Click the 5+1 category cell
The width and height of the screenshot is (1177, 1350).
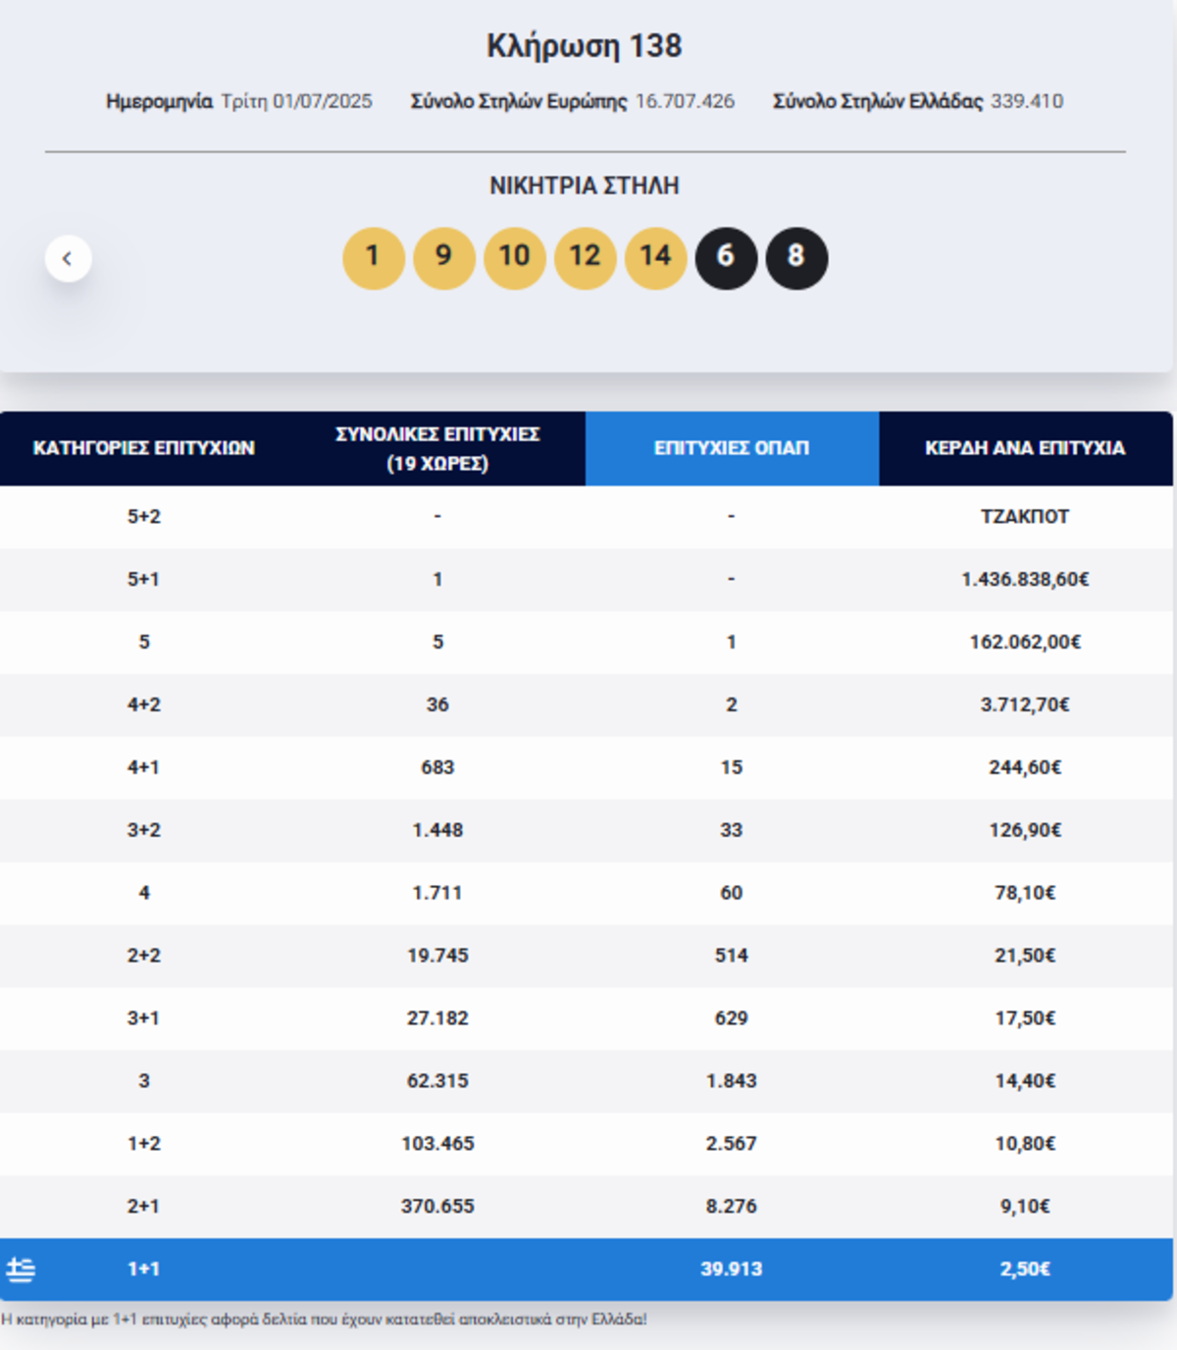tap(144, 580)
